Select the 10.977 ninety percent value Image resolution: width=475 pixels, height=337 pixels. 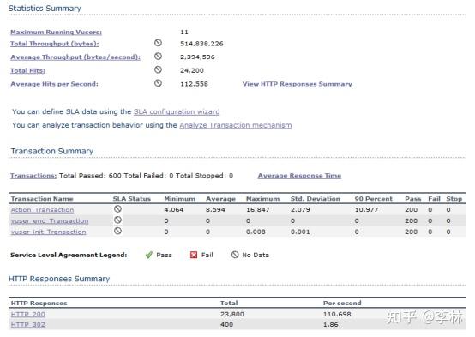(367, 210)
